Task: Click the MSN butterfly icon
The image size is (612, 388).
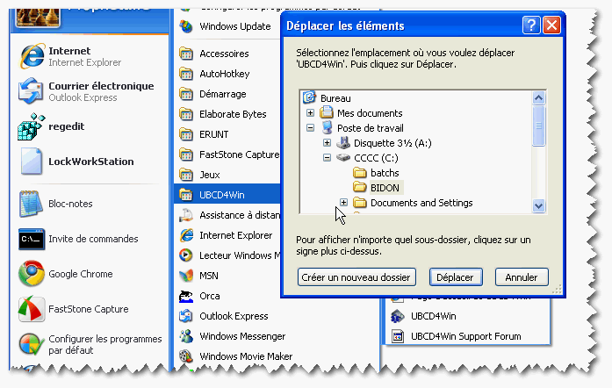Action: pyautogui.click(x=186, y=276)
